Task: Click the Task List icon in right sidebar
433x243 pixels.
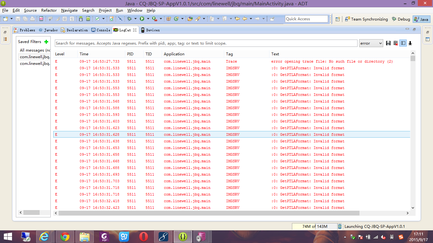Action: coord(428,40)
